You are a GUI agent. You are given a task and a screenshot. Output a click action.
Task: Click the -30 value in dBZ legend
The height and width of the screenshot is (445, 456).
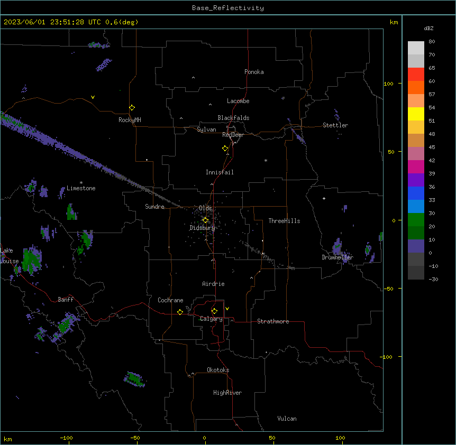433,280
